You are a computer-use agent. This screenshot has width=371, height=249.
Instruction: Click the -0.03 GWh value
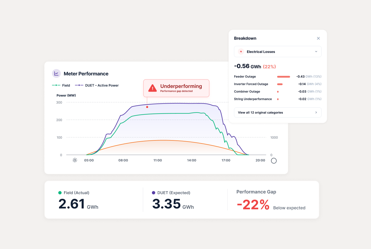306,92
